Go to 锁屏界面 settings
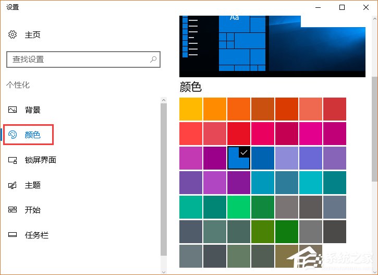This screenshot has height=275, width=378. [32, 160]
